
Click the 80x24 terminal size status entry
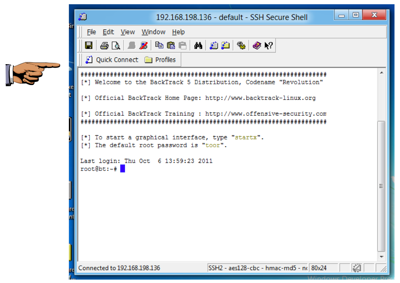pos(323,268)
